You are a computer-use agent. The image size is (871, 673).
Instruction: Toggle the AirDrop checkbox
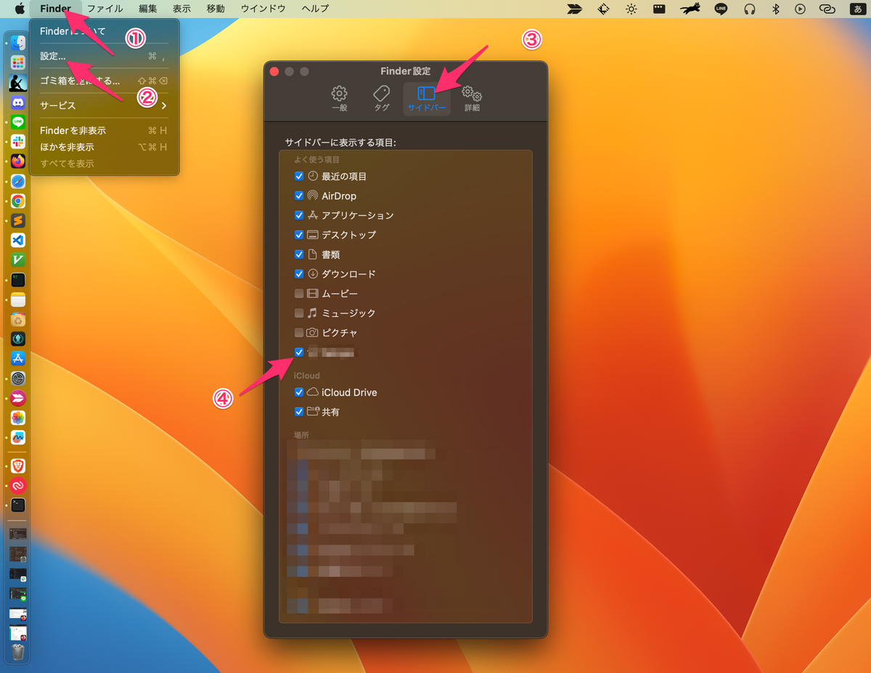299,196
